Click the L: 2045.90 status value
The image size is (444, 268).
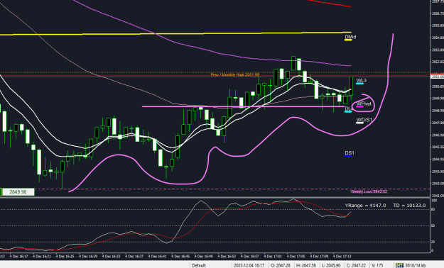pos(331,265)
